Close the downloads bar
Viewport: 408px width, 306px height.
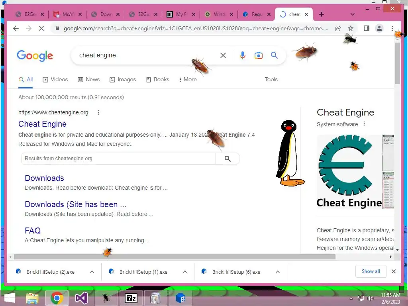(x=394, y=271)
